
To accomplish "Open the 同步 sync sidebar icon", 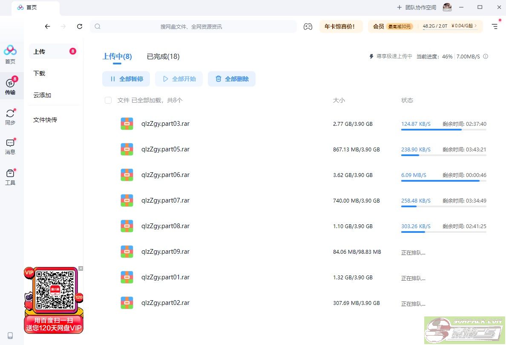I will pyautogui.click(x=10, y=117).
